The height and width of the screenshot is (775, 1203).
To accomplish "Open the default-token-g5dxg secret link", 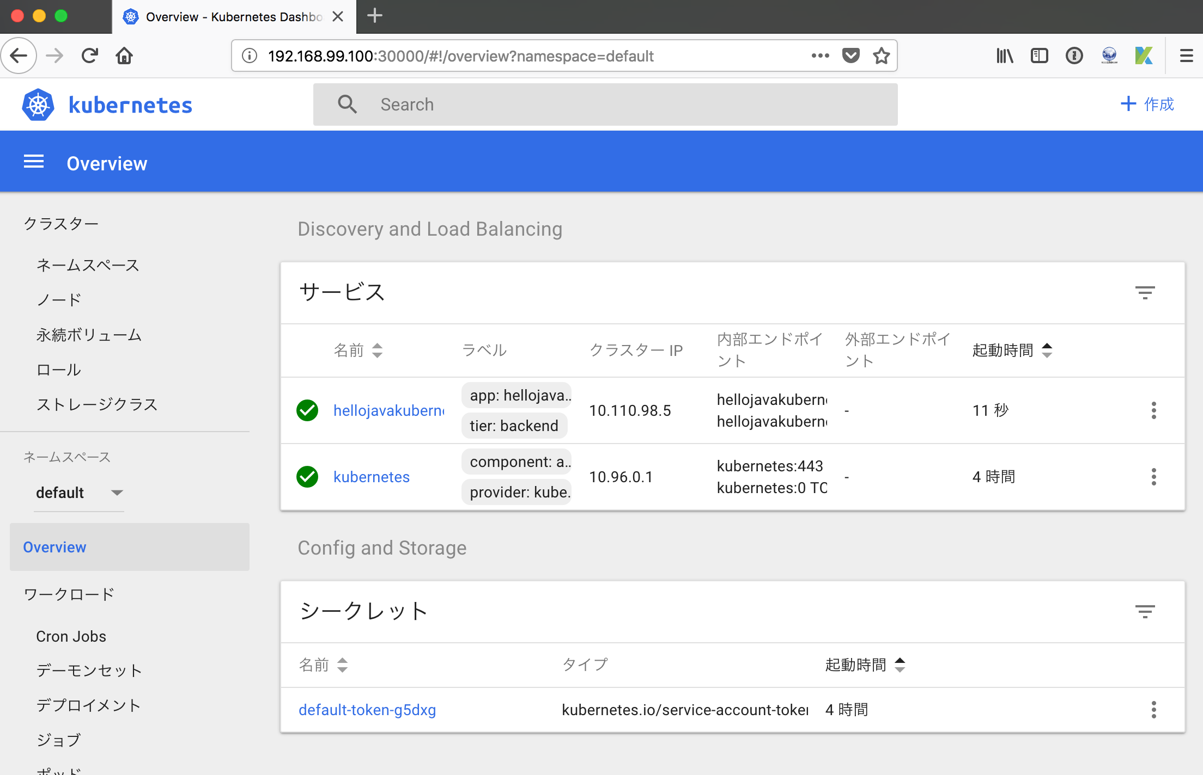I will (367, 710).
